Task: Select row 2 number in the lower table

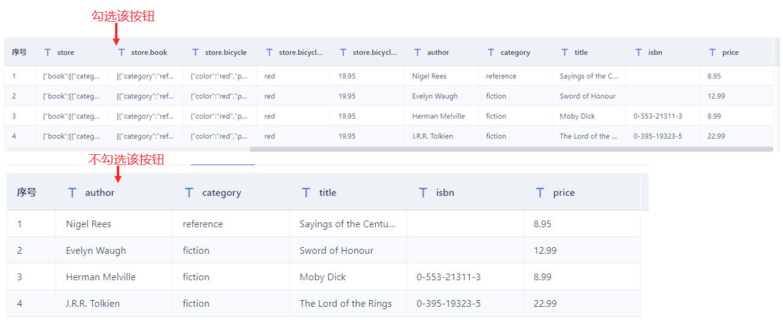Action: click(x=20, y=251)
